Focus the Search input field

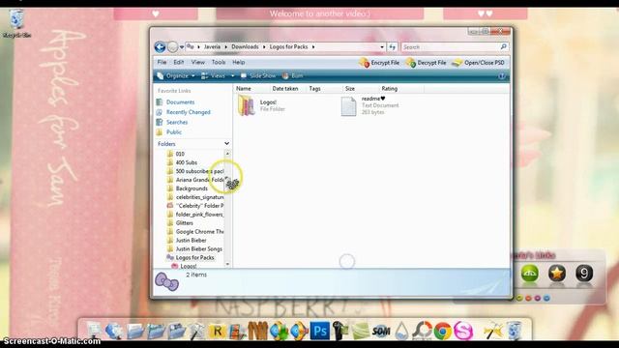(451, 47)
